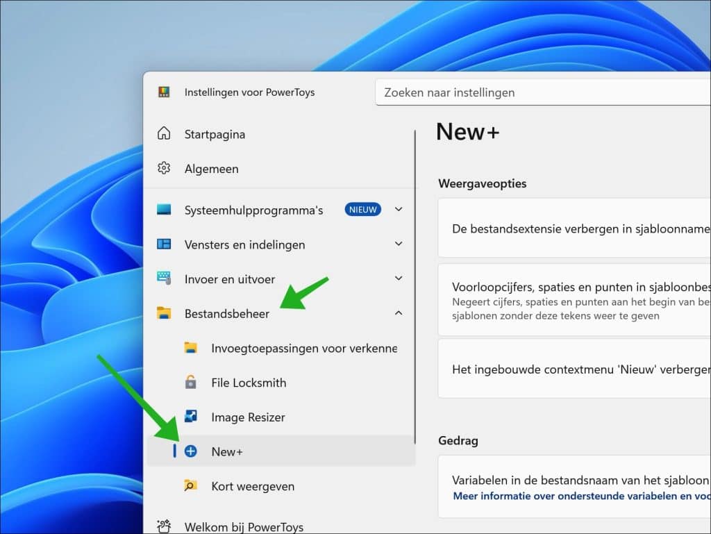The width and height of the screenshot is (711, 534).
Task: Expand the Vensters en indelingen chevron
Action: (x=398, y=244)
